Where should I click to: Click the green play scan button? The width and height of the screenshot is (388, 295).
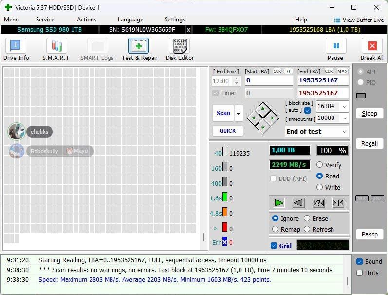(x=278, y=203)
